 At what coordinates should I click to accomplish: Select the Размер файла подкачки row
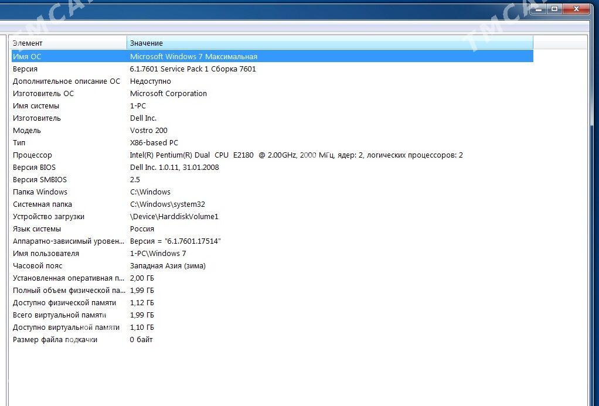click(273, 340)
